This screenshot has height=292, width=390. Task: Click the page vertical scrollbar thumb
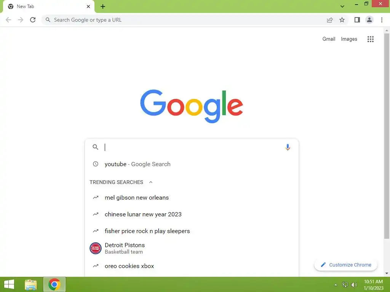click(387, 136)
